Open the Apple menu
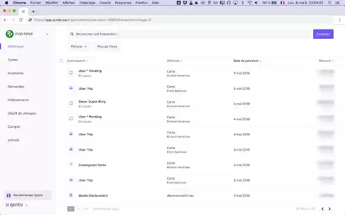Image resolution: width=345 pixels, height=215 pixels. (x=6, y=3)
